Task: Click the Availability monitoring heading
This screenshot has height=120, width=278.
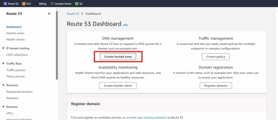Action: pos(118,67)
